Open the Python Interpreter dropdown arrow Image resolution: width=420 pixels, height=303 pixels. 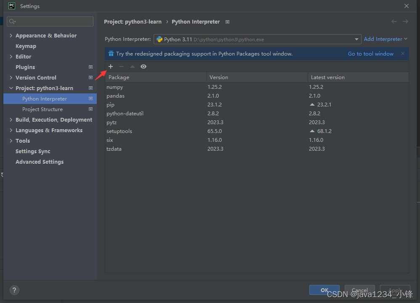click(356, 40)
